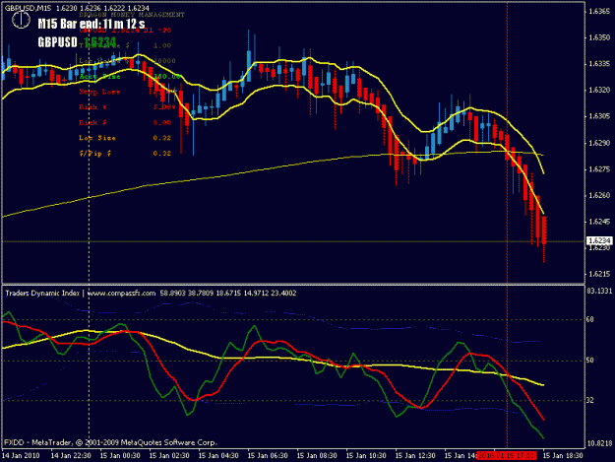Click the 10.8218 indicator scale minimum
615x462 pixels.
[599, 443]
